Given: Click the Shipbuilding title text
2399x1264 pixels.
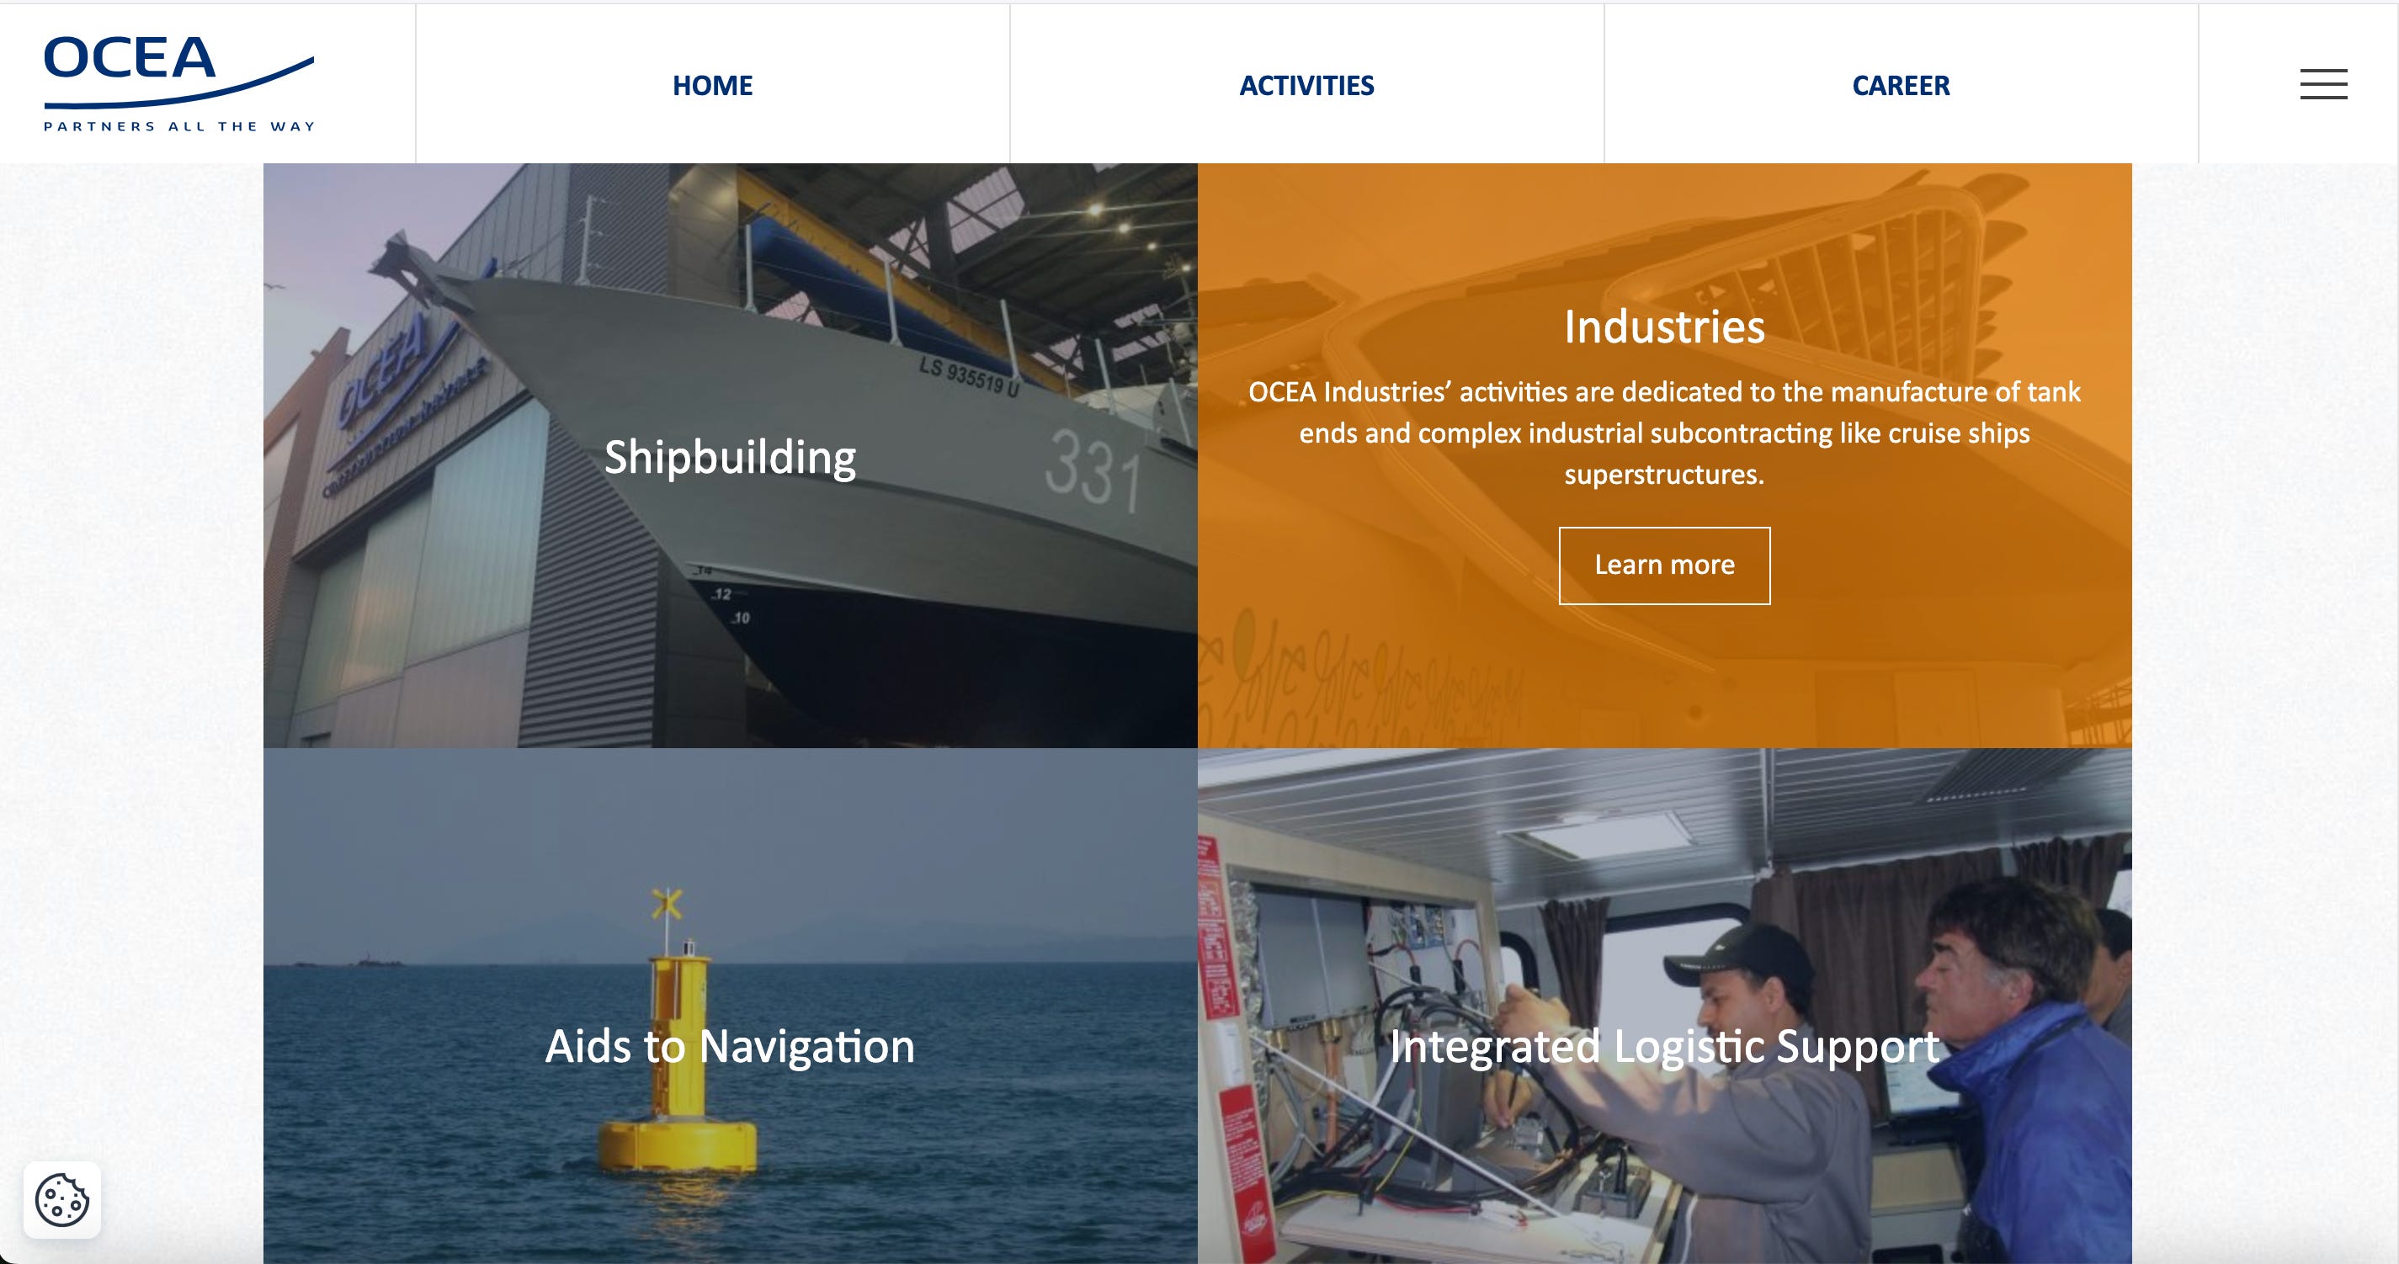Looking at the screenshot, I should 730,458.
